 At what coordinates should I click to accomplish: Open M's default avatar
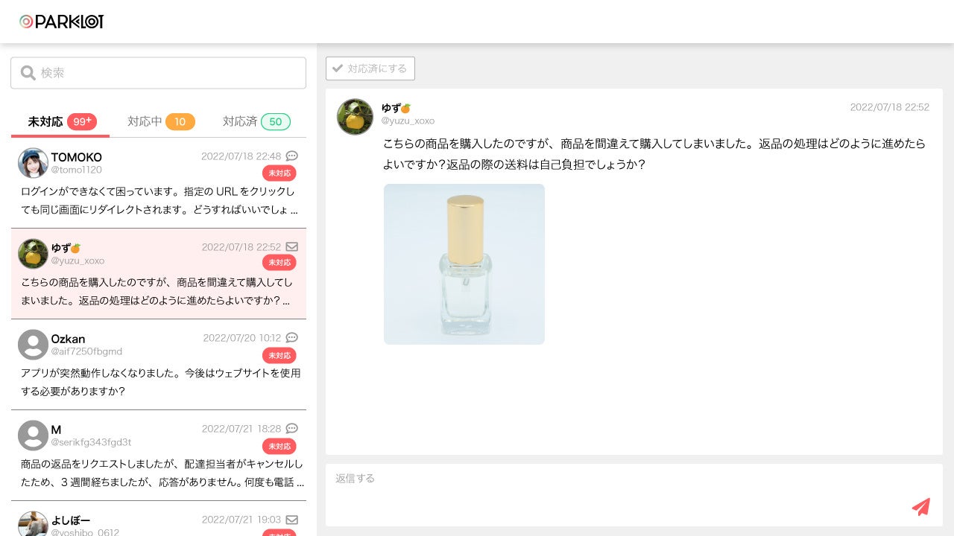coord(33,435)
